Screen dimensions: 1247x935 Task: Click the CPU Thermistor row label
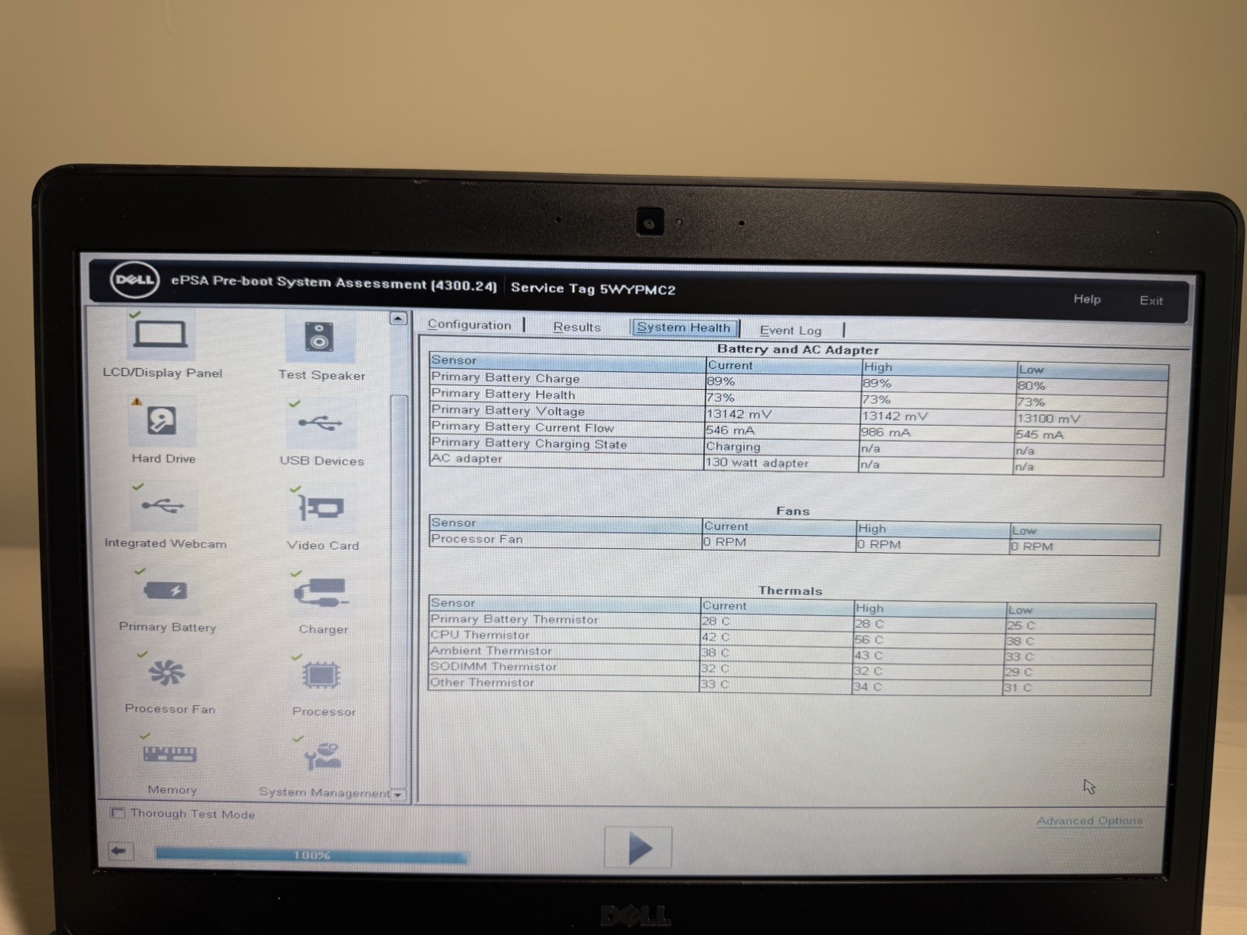(x=480, y=635)
